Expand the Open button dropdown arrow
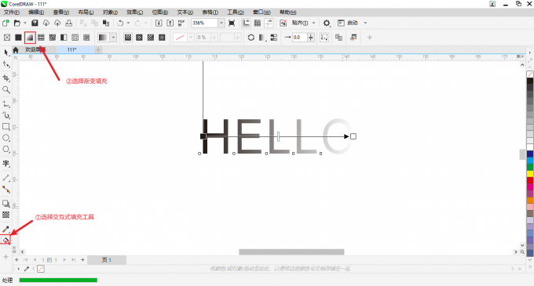 pyautogui.click(x=25, y=23)
